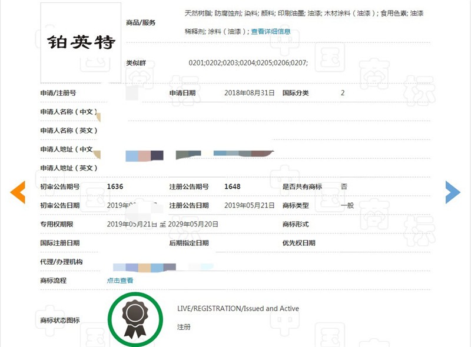The width and height of the screenshot is (471, 347).
Task: Select the application date 2018年08月31日
Action: (x=249, y=93)
